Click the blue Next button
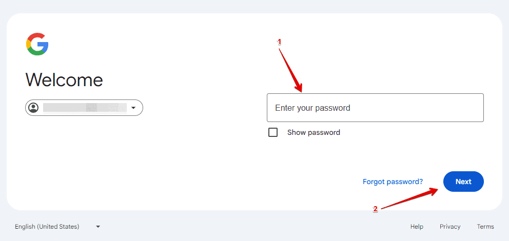The height and width of the screenshot is (241, 509). (x=463, y=182)
